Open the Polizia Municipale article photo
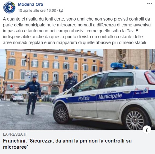 (x=77, y=89)
